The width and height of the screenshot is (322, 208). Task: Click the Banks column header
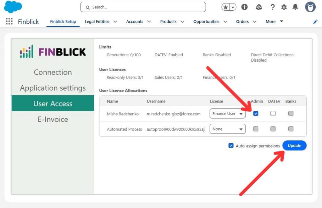[291, 101]
